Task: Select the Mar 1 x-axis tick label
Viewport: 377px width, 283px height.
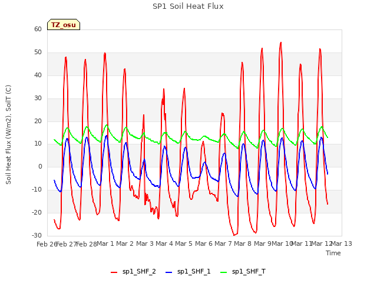Action: [x=105, y=243]
